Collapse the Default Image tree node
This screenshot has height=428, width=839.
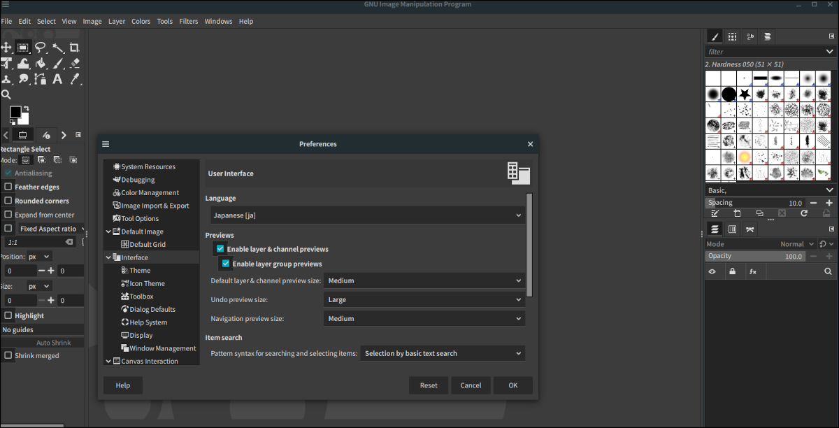coord(108,231)
